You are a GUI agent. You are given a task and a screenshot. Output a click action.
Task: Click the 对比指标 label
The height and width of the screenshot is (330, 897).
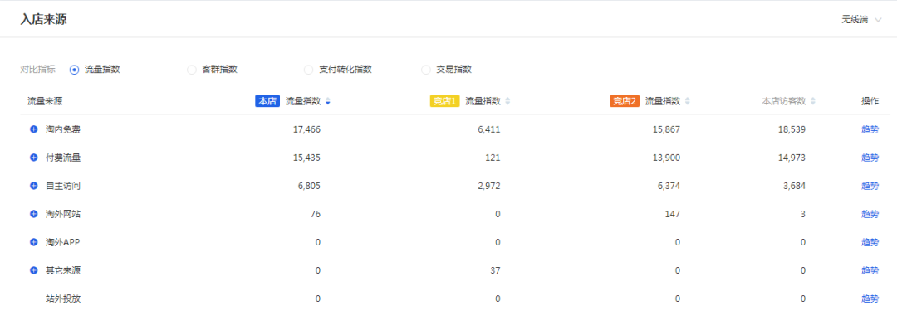point(37,69)
